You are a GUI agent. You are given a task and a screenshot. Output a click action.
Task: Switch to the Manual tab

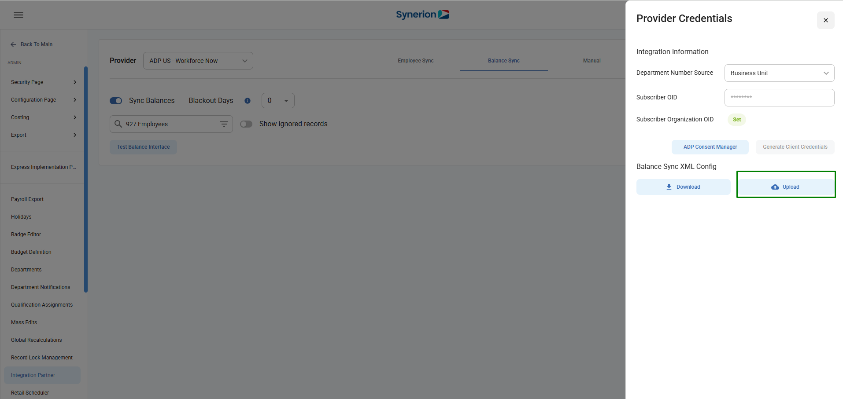click(592, 61)
